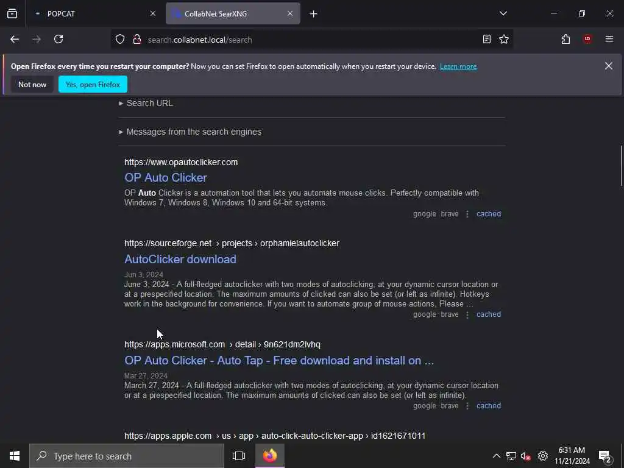Screen dimensions: 624x468
Task: Open the Firefox View icon
Action: tap(12, 13)
